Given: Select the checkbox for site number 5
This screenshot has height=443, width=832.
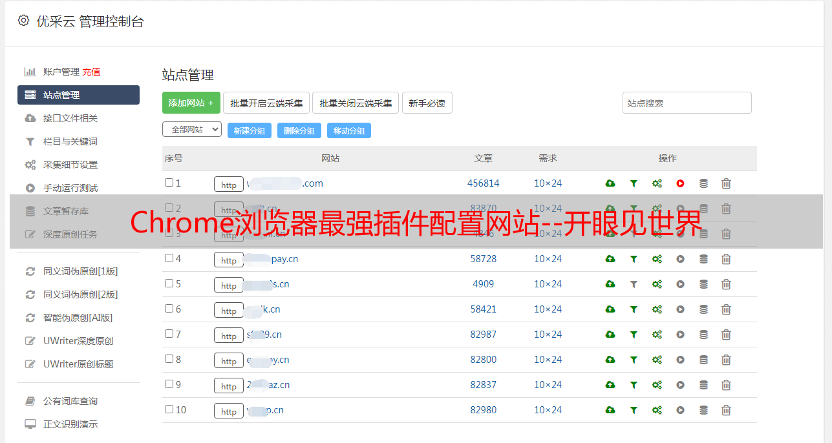Looking at the screenshot, I should coord(169,283).
